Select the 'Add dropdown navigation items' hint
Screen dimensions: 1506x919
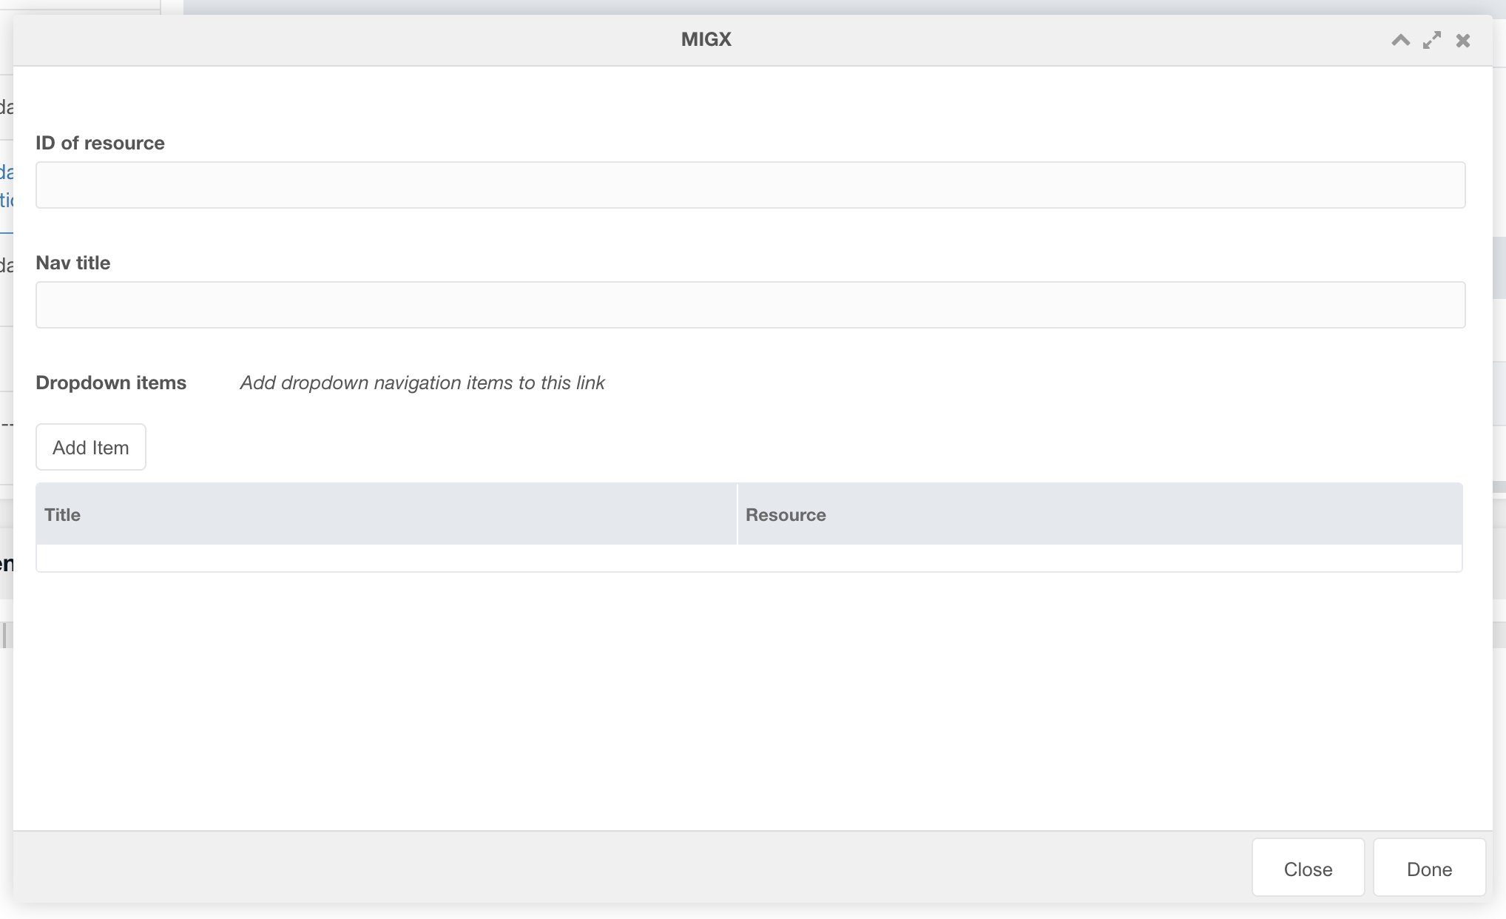pyautogui.click(x=422, y=383)
